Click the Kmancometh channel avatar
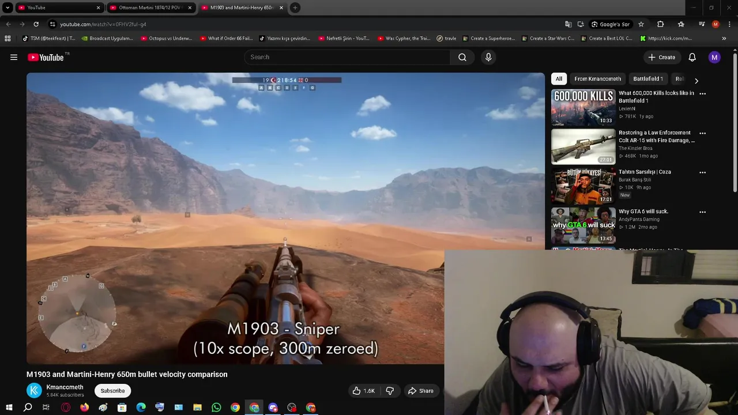The height and width of the screenshot is (415, 738). [35, 391]
